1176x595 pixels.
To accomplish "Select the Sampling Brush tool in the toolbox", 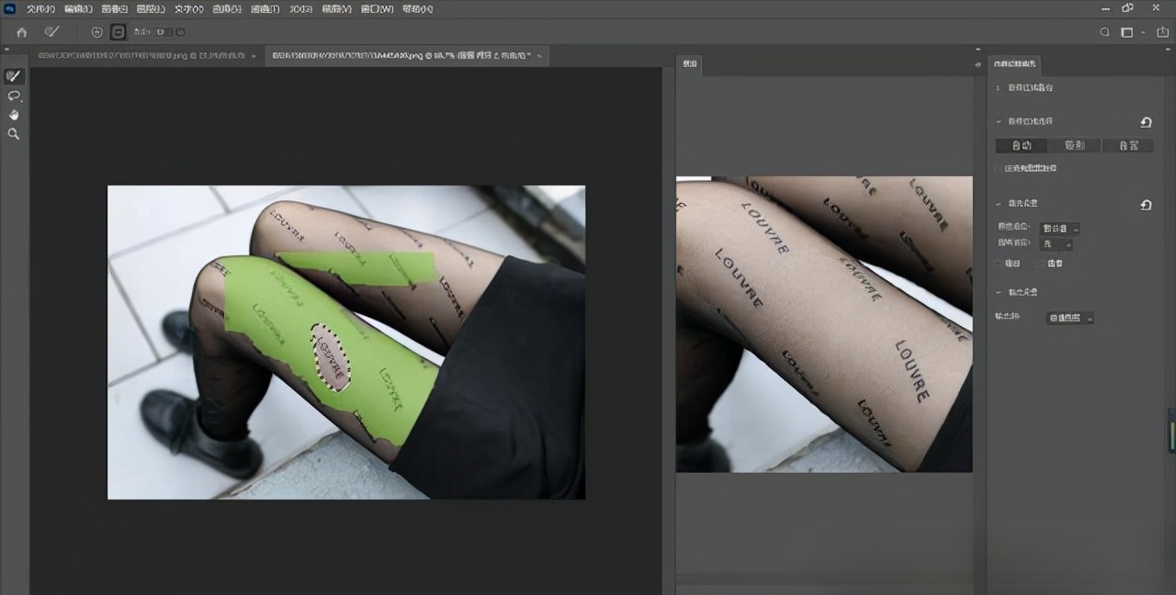I will point(14,76).
